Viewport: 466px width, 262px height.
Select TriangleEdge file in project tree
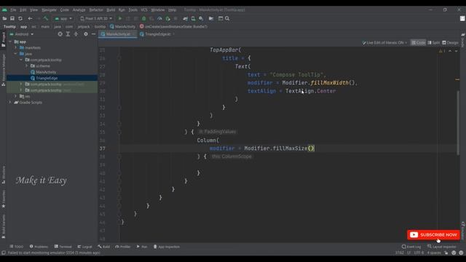pyautogui.click(x=47, y=78)
